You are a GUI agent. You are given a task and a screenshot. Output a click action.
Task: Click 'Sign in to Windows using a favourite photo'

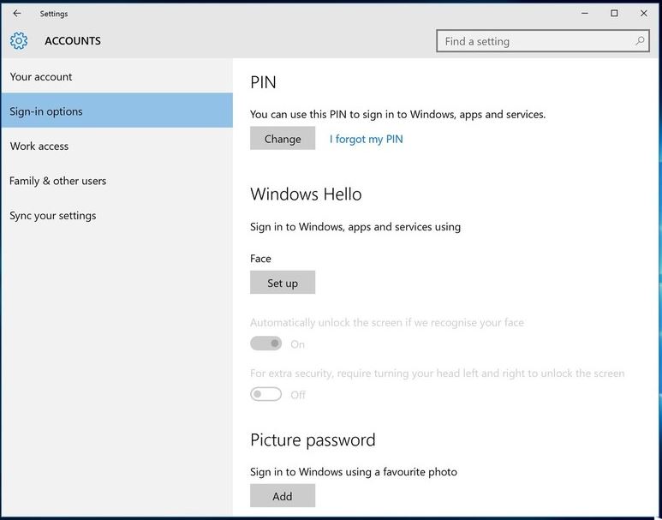click(354, 472)
